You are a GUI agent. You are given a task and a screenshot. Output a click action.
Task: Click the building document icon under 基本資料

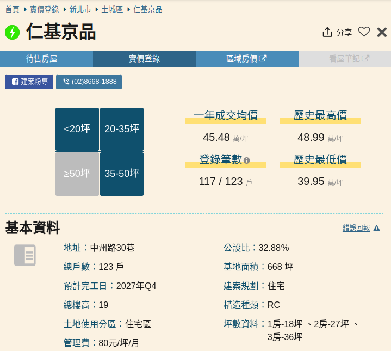[x=25, y=255]
